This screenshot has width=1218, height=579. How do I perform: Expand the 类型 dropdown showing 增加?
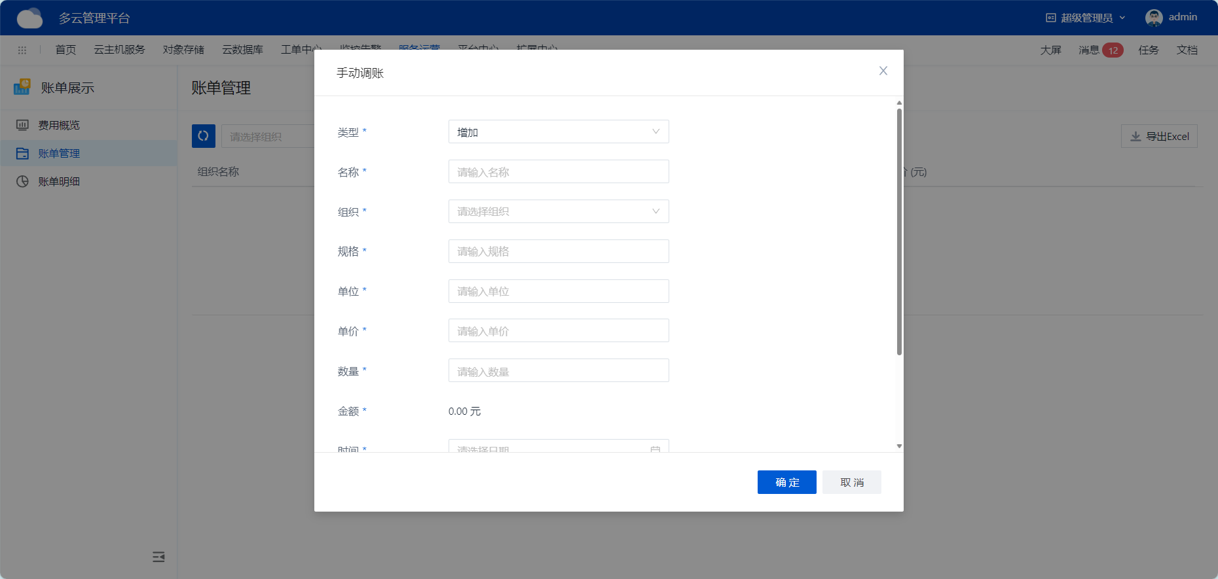558,132
